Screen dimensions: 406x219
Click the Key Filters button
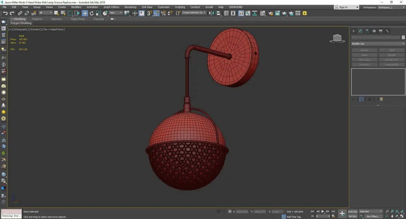pos(373,216)
